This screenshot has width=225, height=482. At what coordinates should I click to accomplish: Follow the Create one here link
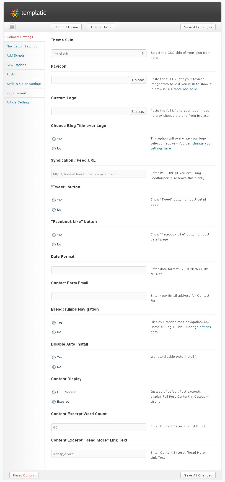click(184, 89)
